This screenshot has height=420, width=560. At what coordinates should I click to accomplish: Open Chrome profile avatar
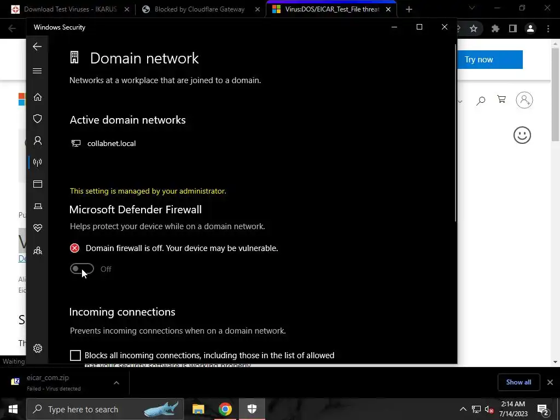pos(530,28)
